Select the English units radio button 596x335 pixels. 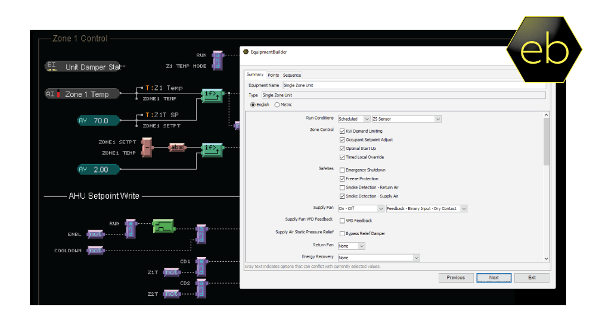click(x=253, y=105)
